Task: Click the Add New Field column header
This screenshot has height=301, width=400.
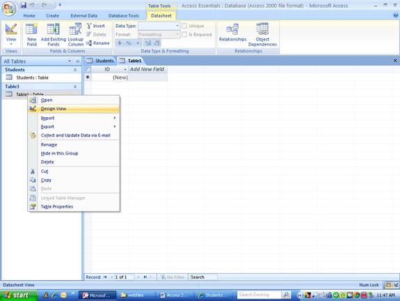Action: (x=147, y=69)
